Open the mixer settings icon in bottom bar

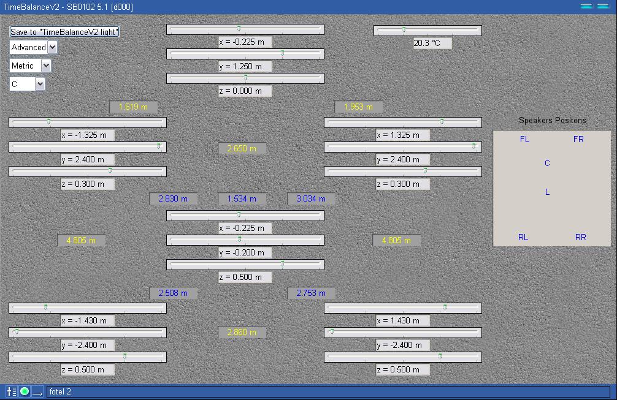click(12, 392)
